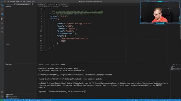
Task: Open the Search view in activity bar
Action: [2, 9]
